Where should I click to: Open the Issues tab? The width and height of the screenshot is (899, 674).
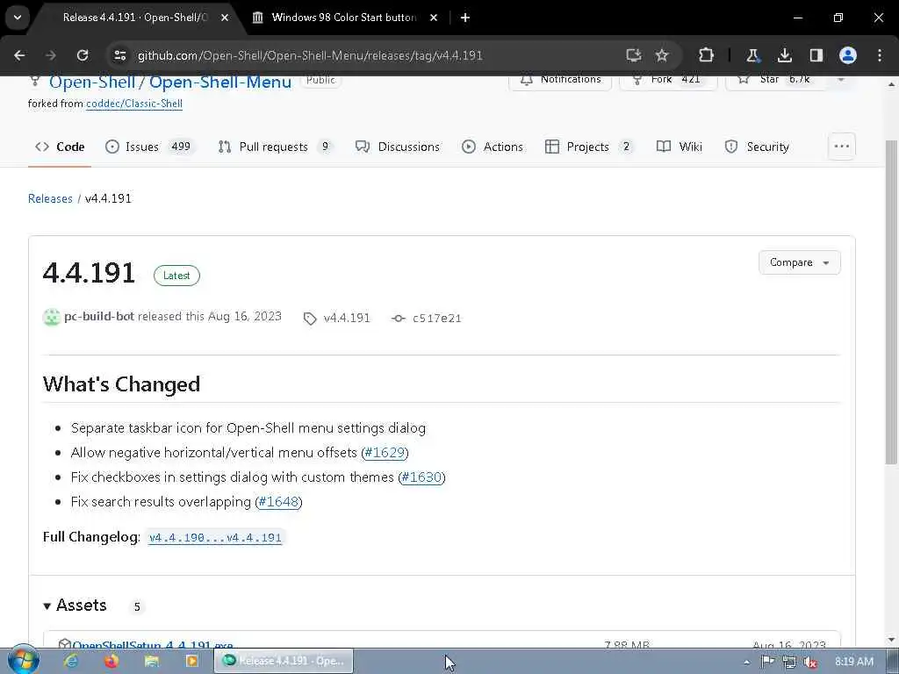pyautogui.click(x=150, y=147)
